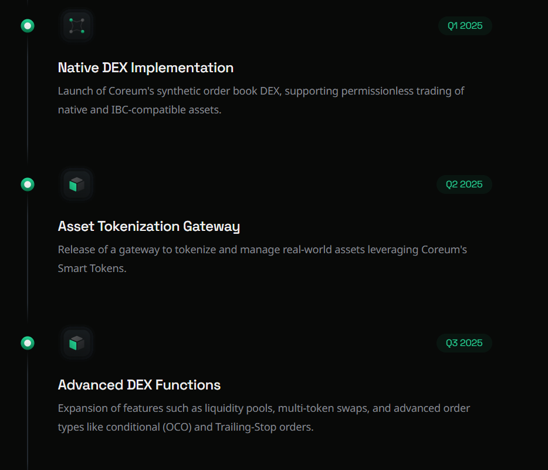The image size is (548, 470).
Task: Click the 'Smart Tokens.' text
Action: tap(92, 268)
